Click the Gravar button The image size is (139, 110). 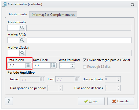click(91, 101)
